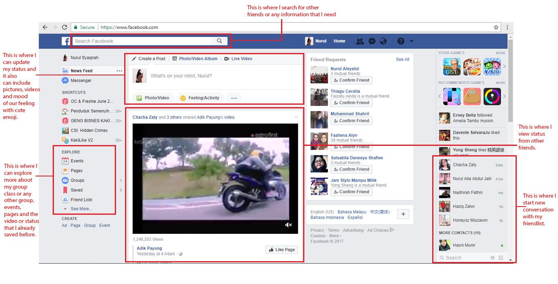Open News Feed options ellipsis
This screenshot has height=284, width=558.
pyautogui.click(x=119, y=71)
